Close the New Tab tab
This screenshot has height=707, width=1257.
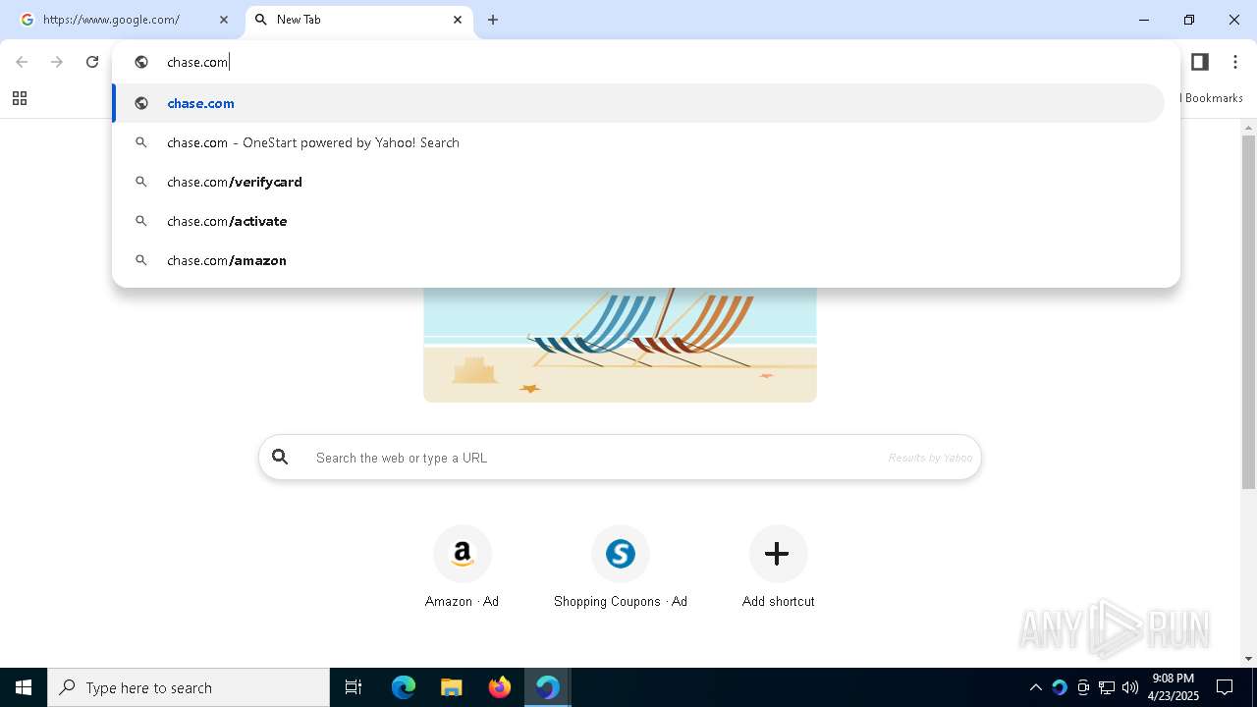[458, 20]
